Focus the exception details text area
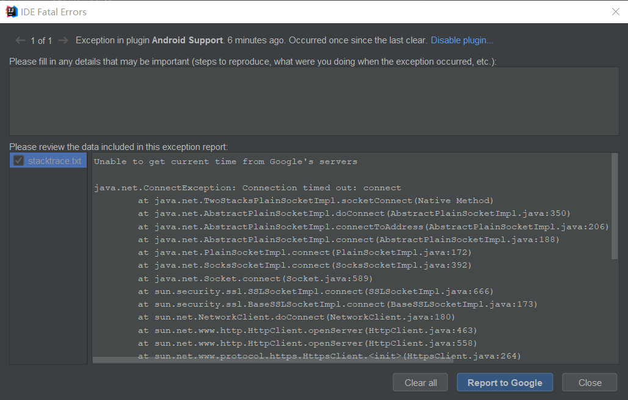The image size is (628, 400). coord(314,101)
